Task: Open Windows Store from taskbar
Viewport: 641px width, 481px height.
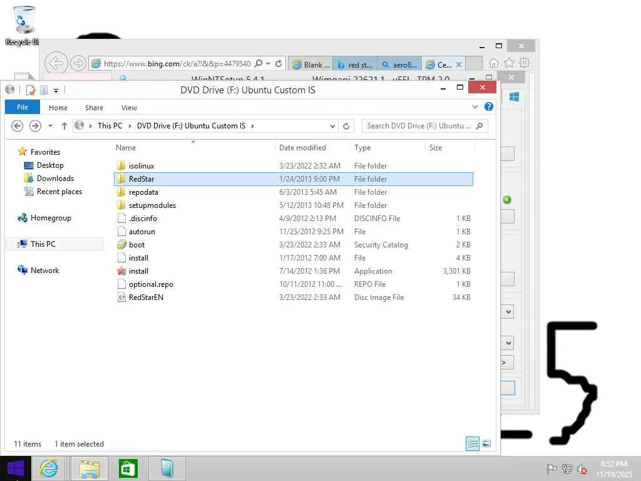Action: point(128,468)
